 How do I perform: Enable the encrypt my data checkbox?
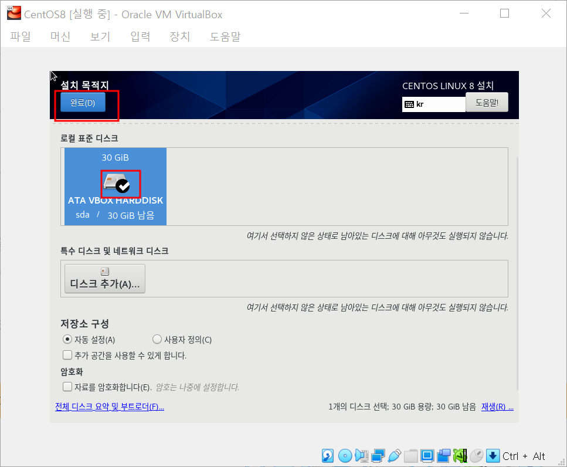[x=67, y=387]
